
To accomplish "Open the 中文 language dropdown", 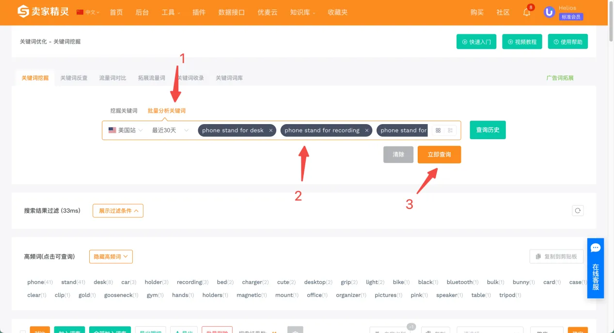I will [92, 12].
